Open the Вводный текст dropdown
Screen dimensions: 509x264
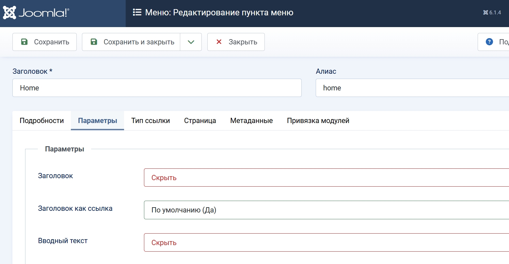(326, 242)
